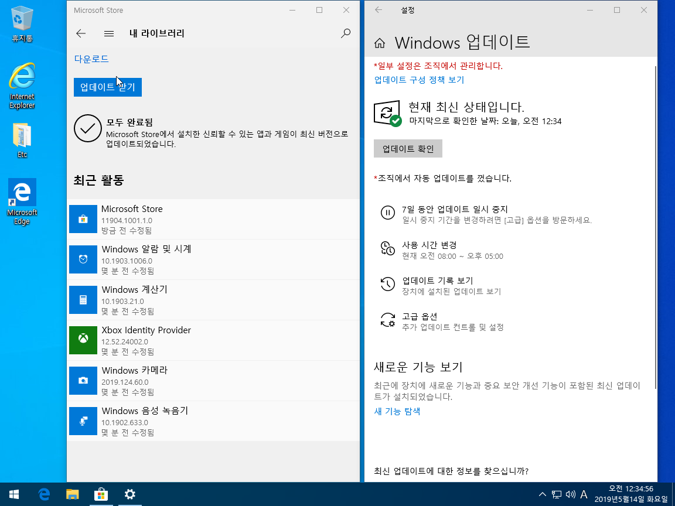Screen dimensions: 675x506
Task: Open 업데이트 구성 정책 보기 link
Action: pyautogui.click(x=419, y=80)
